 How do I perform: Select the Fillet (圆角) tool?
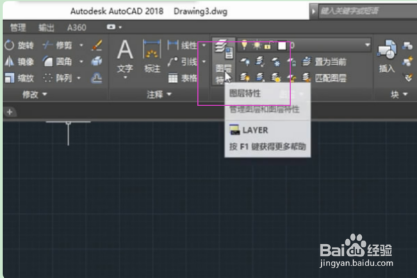point(58,62)
